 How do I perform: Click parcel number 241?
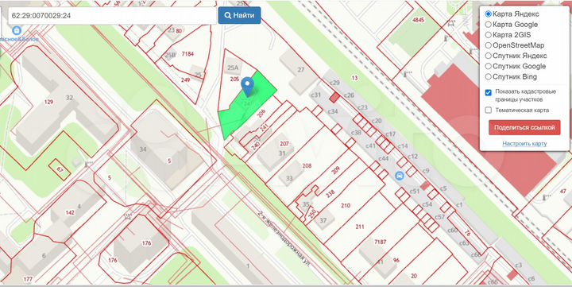click(264, 128)
